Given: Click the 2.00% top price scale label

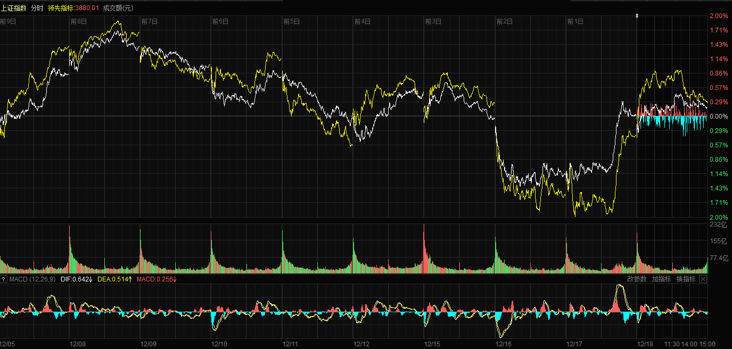Looking at the screenshot, I should click(x=718, y=16).
